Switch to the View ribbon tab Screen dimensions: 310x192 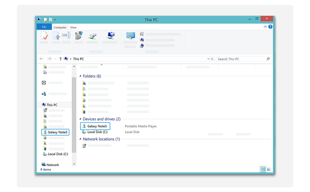pyautogui.click(x=73, y=27)
